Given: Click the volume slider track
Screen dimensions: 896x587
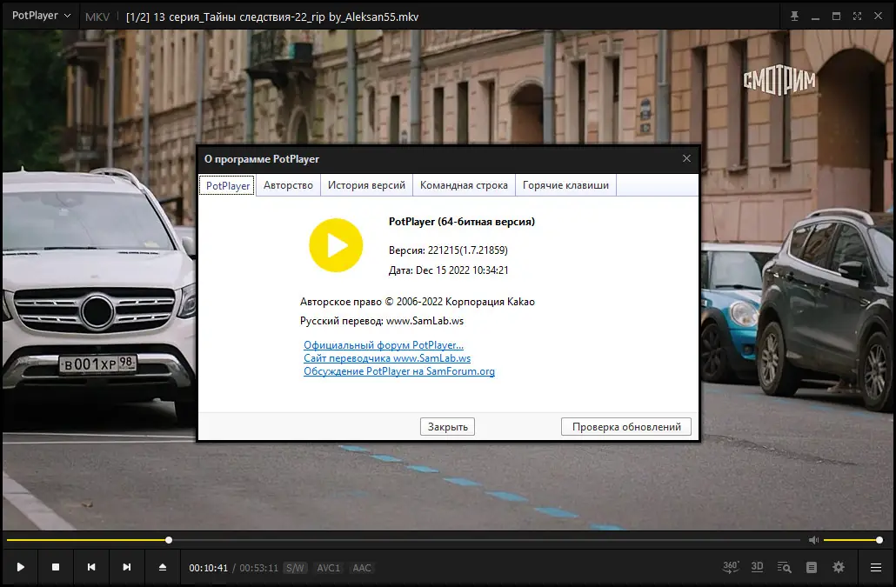Looking at the screenshot, I should 852,540.
